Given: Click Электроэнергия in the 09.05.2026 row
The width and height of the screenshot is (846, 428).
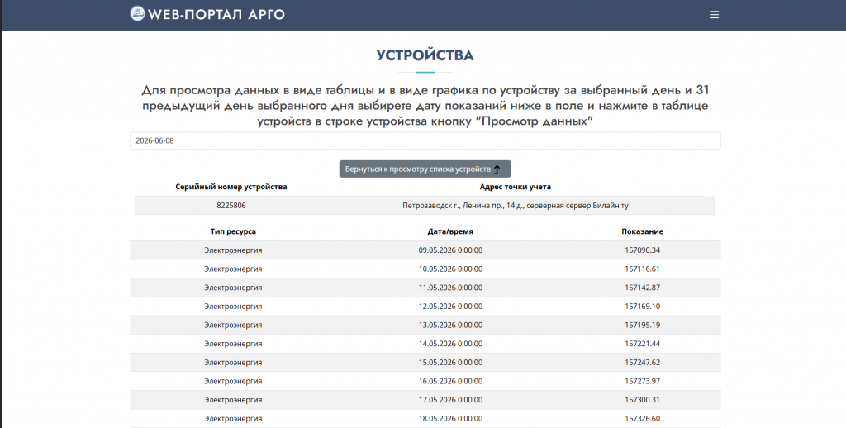Looking at the screenshot, I should click(233, 250).
